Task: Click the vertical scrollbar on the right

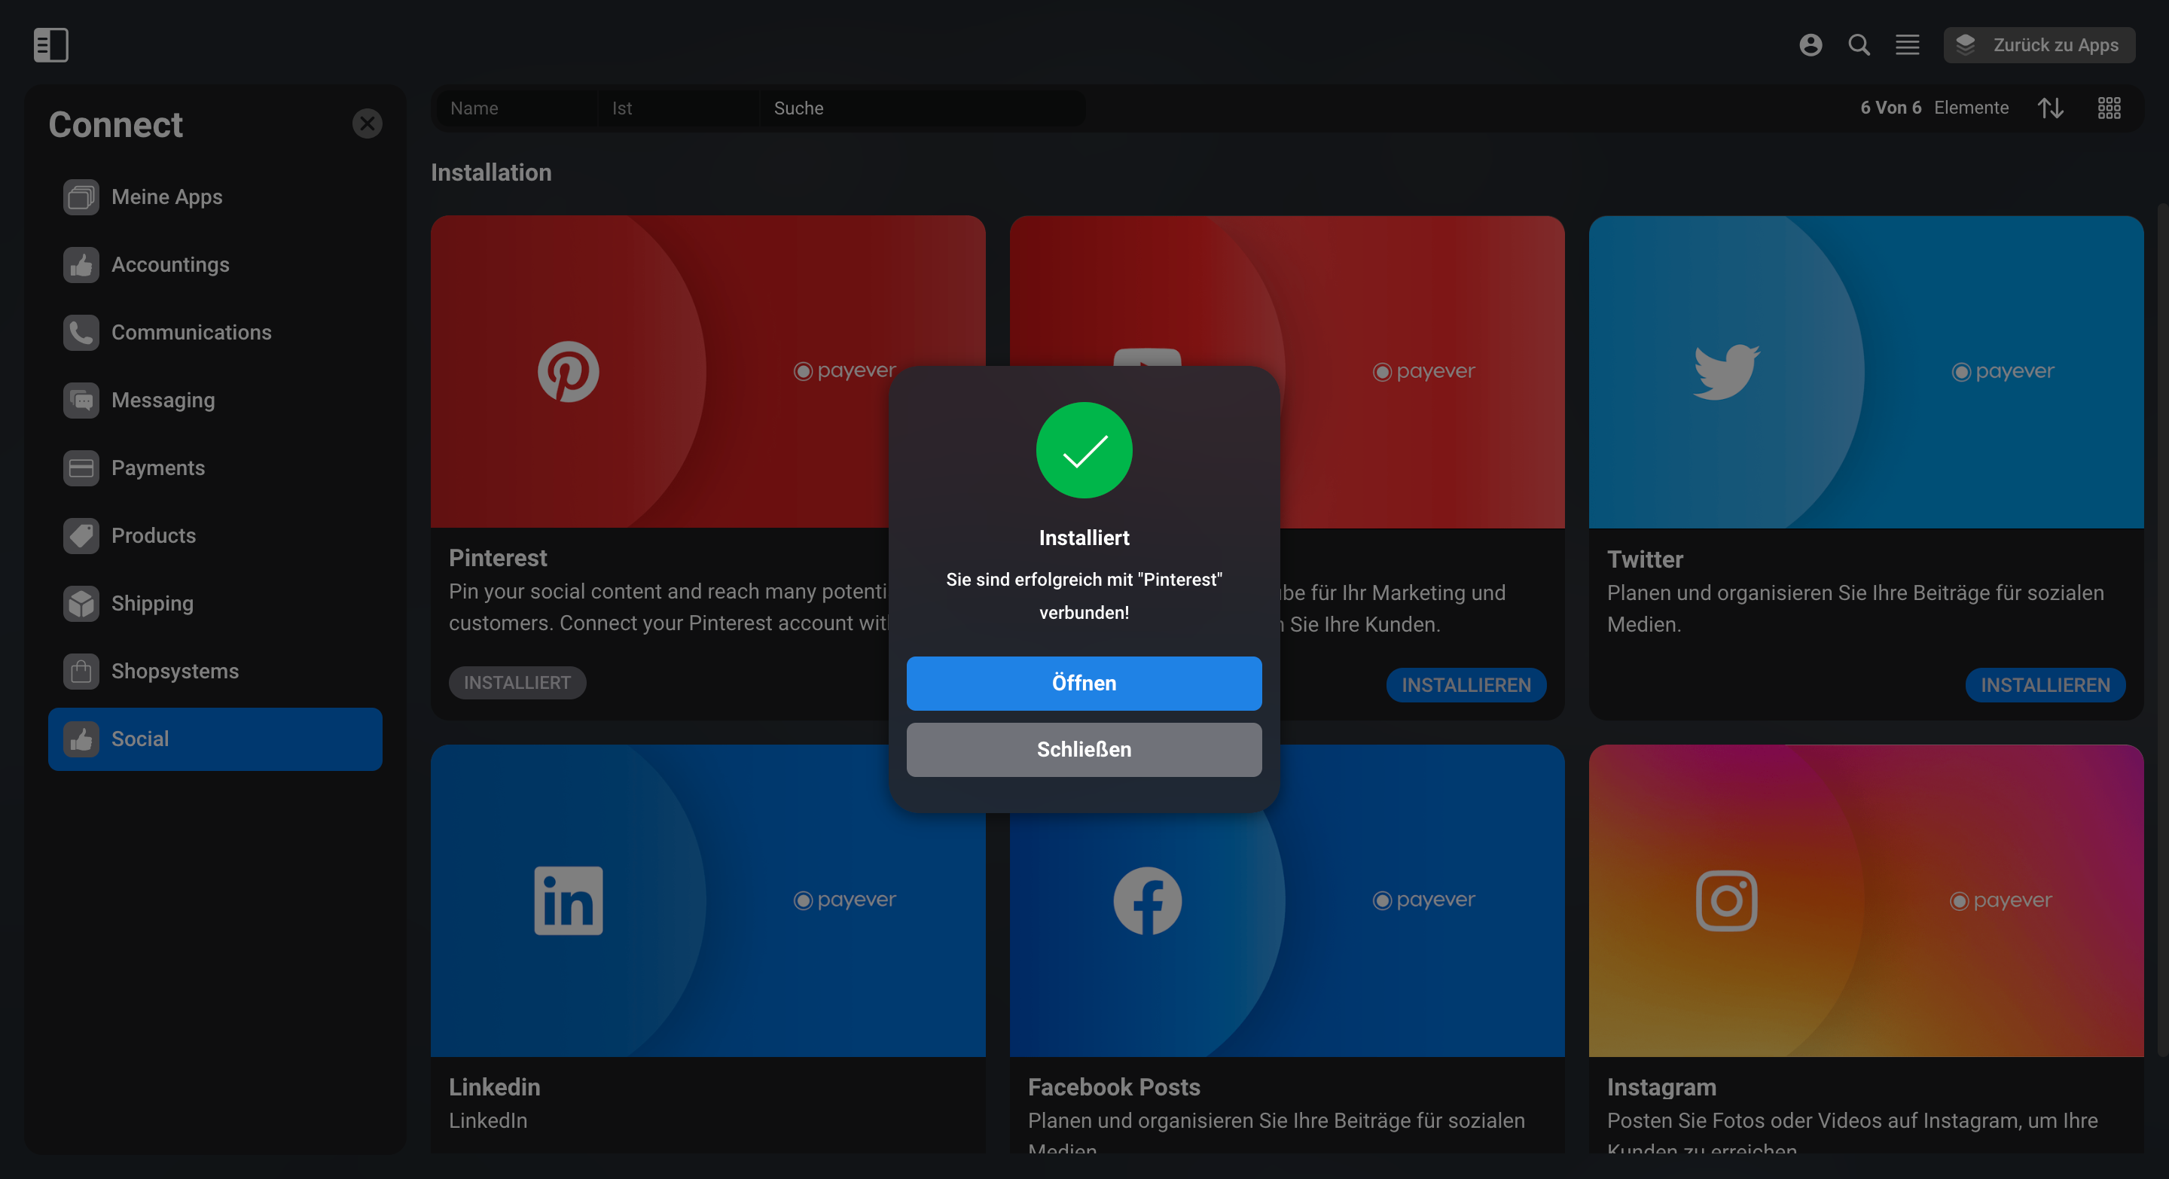Action: [2162, 629]
